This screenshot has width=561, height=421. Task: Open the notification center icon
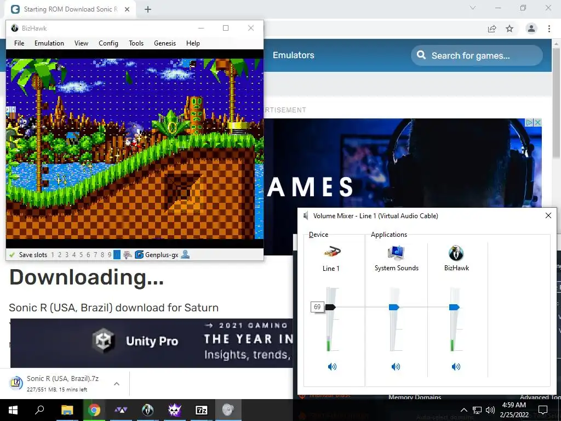543,410
